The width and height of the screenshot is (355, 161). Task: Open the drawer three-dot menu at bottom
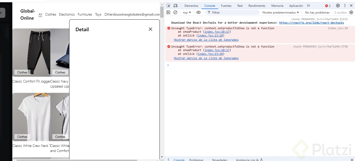(168, 160)
